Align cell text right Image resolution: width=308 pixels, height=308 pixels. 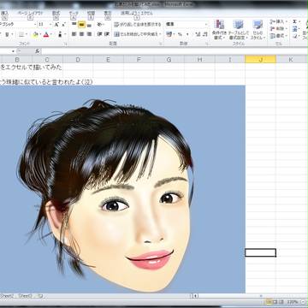[89, 34]
